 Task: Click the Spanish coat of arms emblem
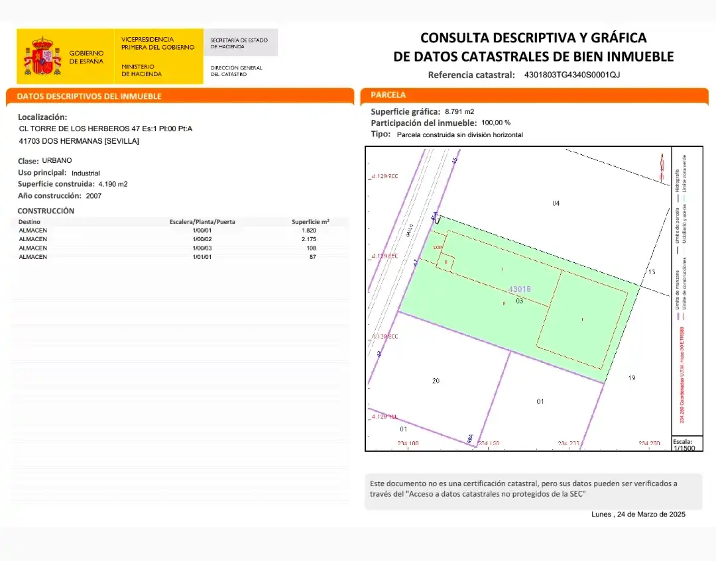[x=42, y=56]
